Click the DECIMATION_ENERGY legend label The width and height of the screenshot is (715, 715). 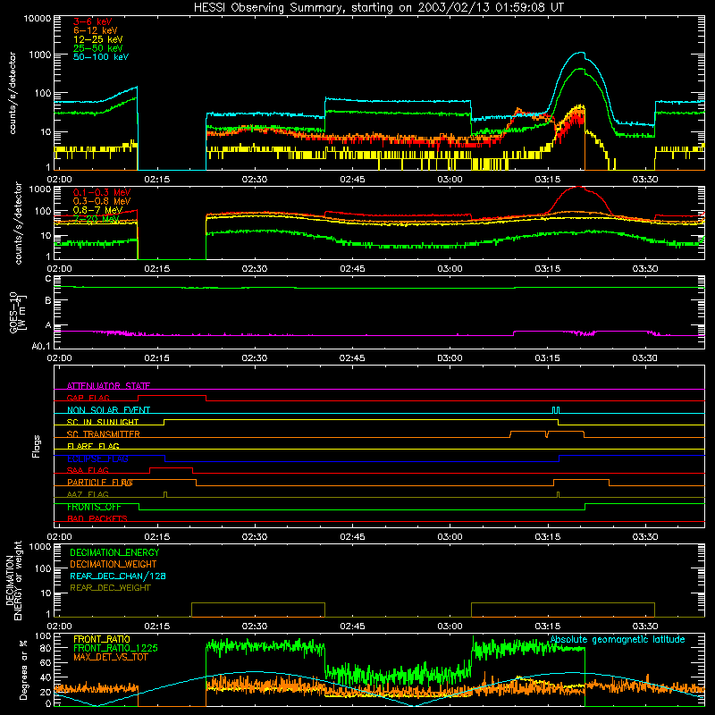point(114,552)
